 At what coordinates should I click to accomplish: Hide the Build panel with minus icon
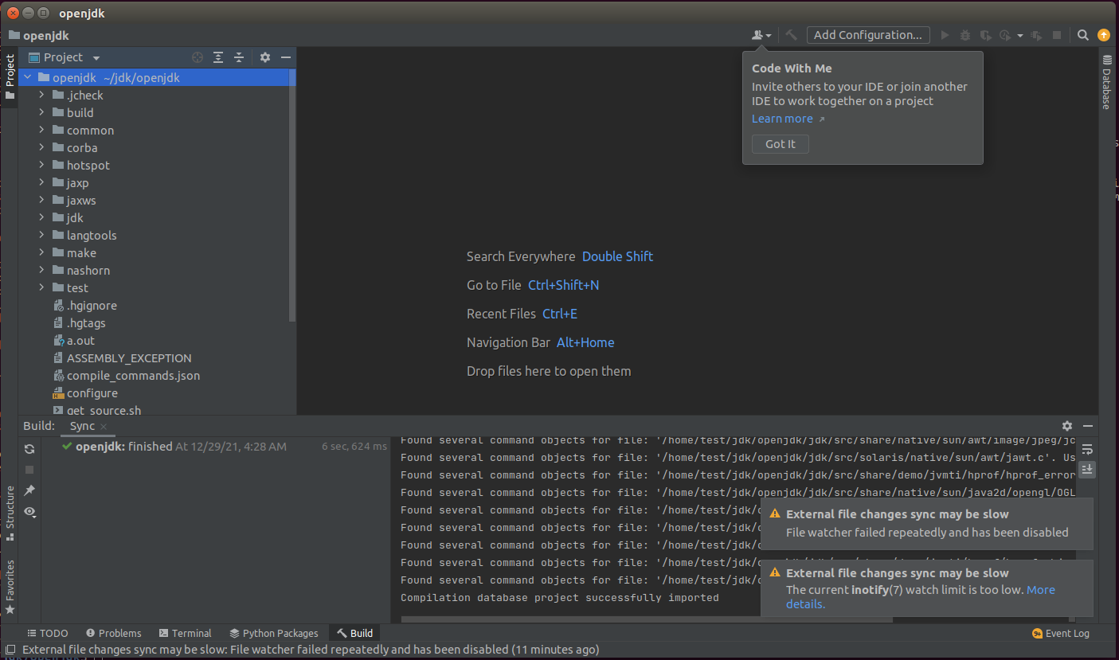pos(1087,426)
